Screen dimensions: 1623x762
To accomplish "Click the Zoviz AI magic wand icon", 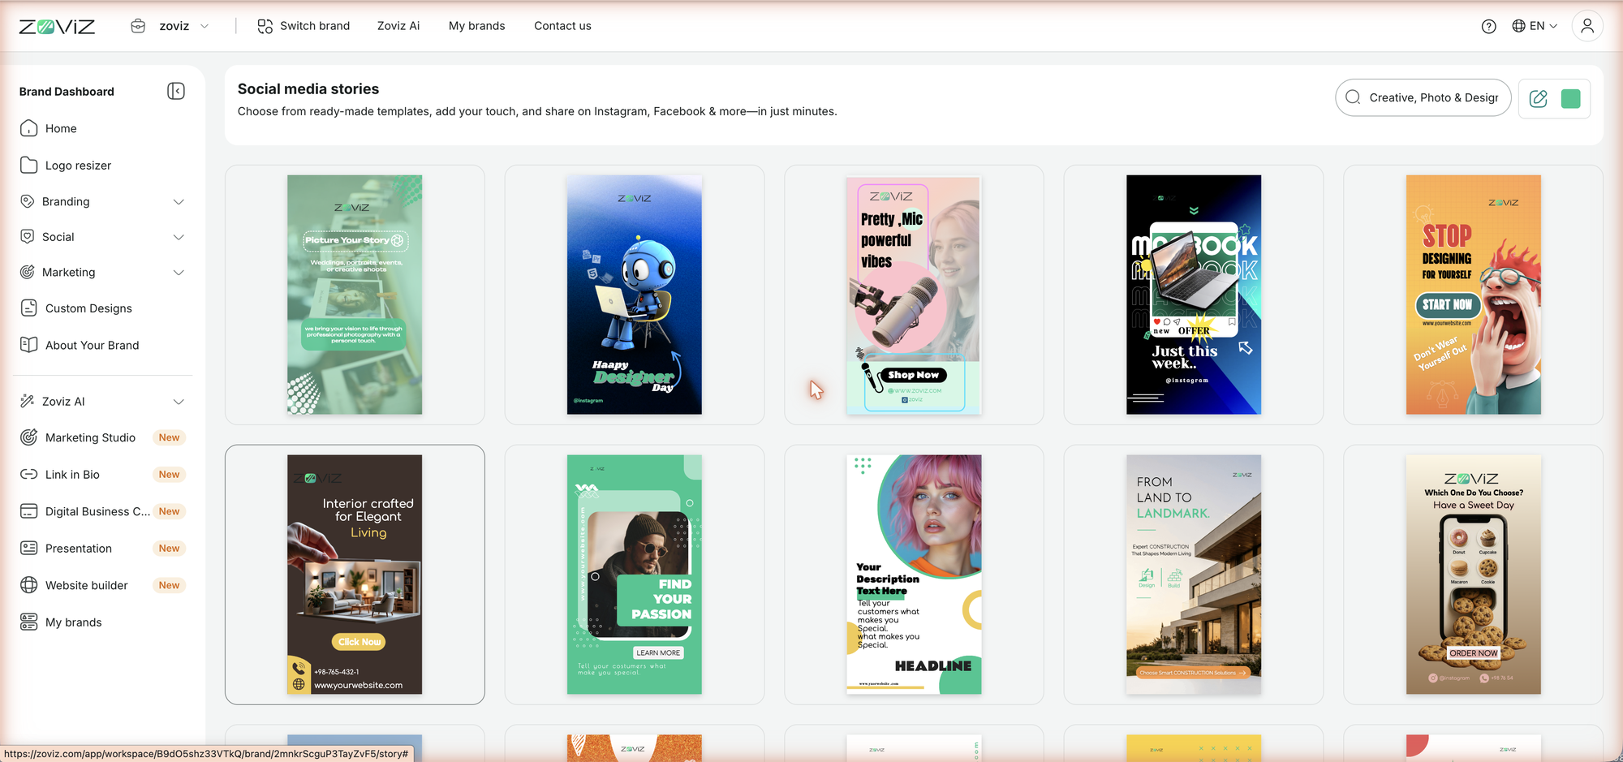I will 28,401.
